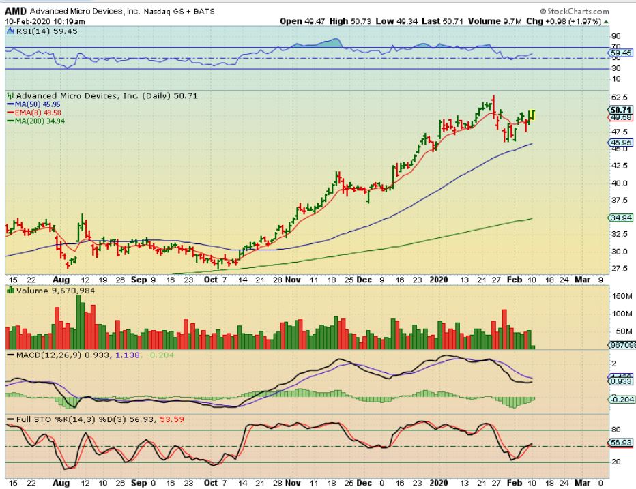Click the tall red volume bar in late January
The image size is (636, 489).
[504, 329]
